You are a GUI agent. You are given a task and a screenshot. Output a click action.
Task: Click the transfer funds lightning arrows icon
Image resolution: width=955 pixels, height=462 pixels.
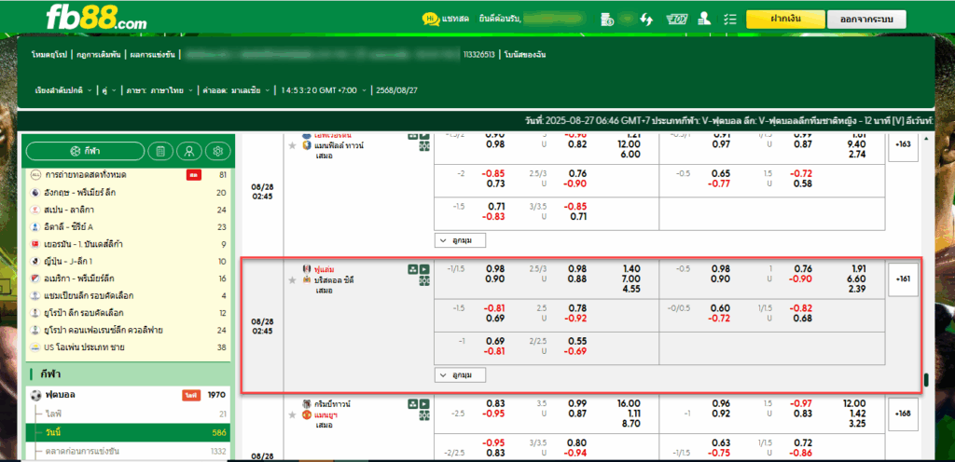(646, 19)
